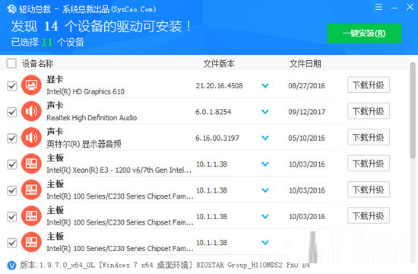This screenshot has width=418, height=274.
Task: Click 下载升级 for Realtek High Definition Audio
Action: (369, 111)
